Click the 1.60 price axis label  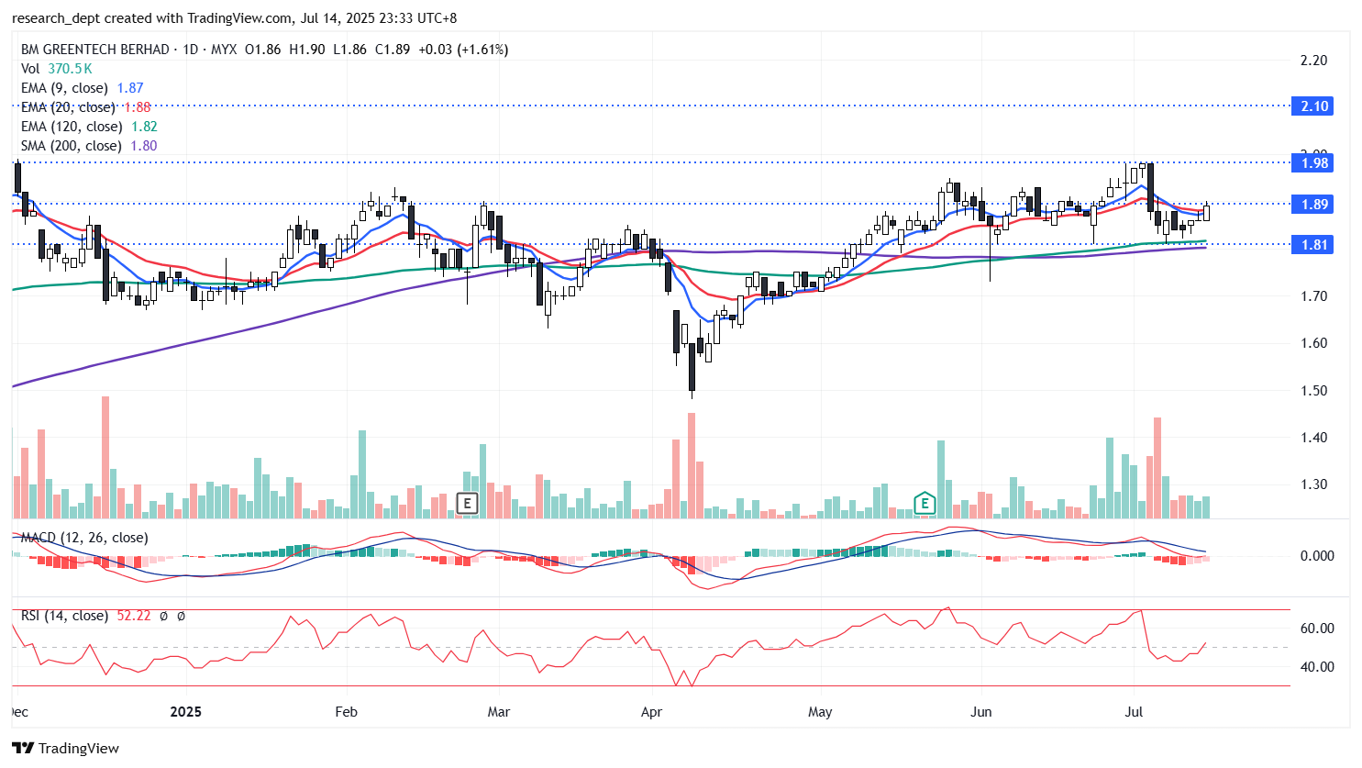(x=1314, y=343)
